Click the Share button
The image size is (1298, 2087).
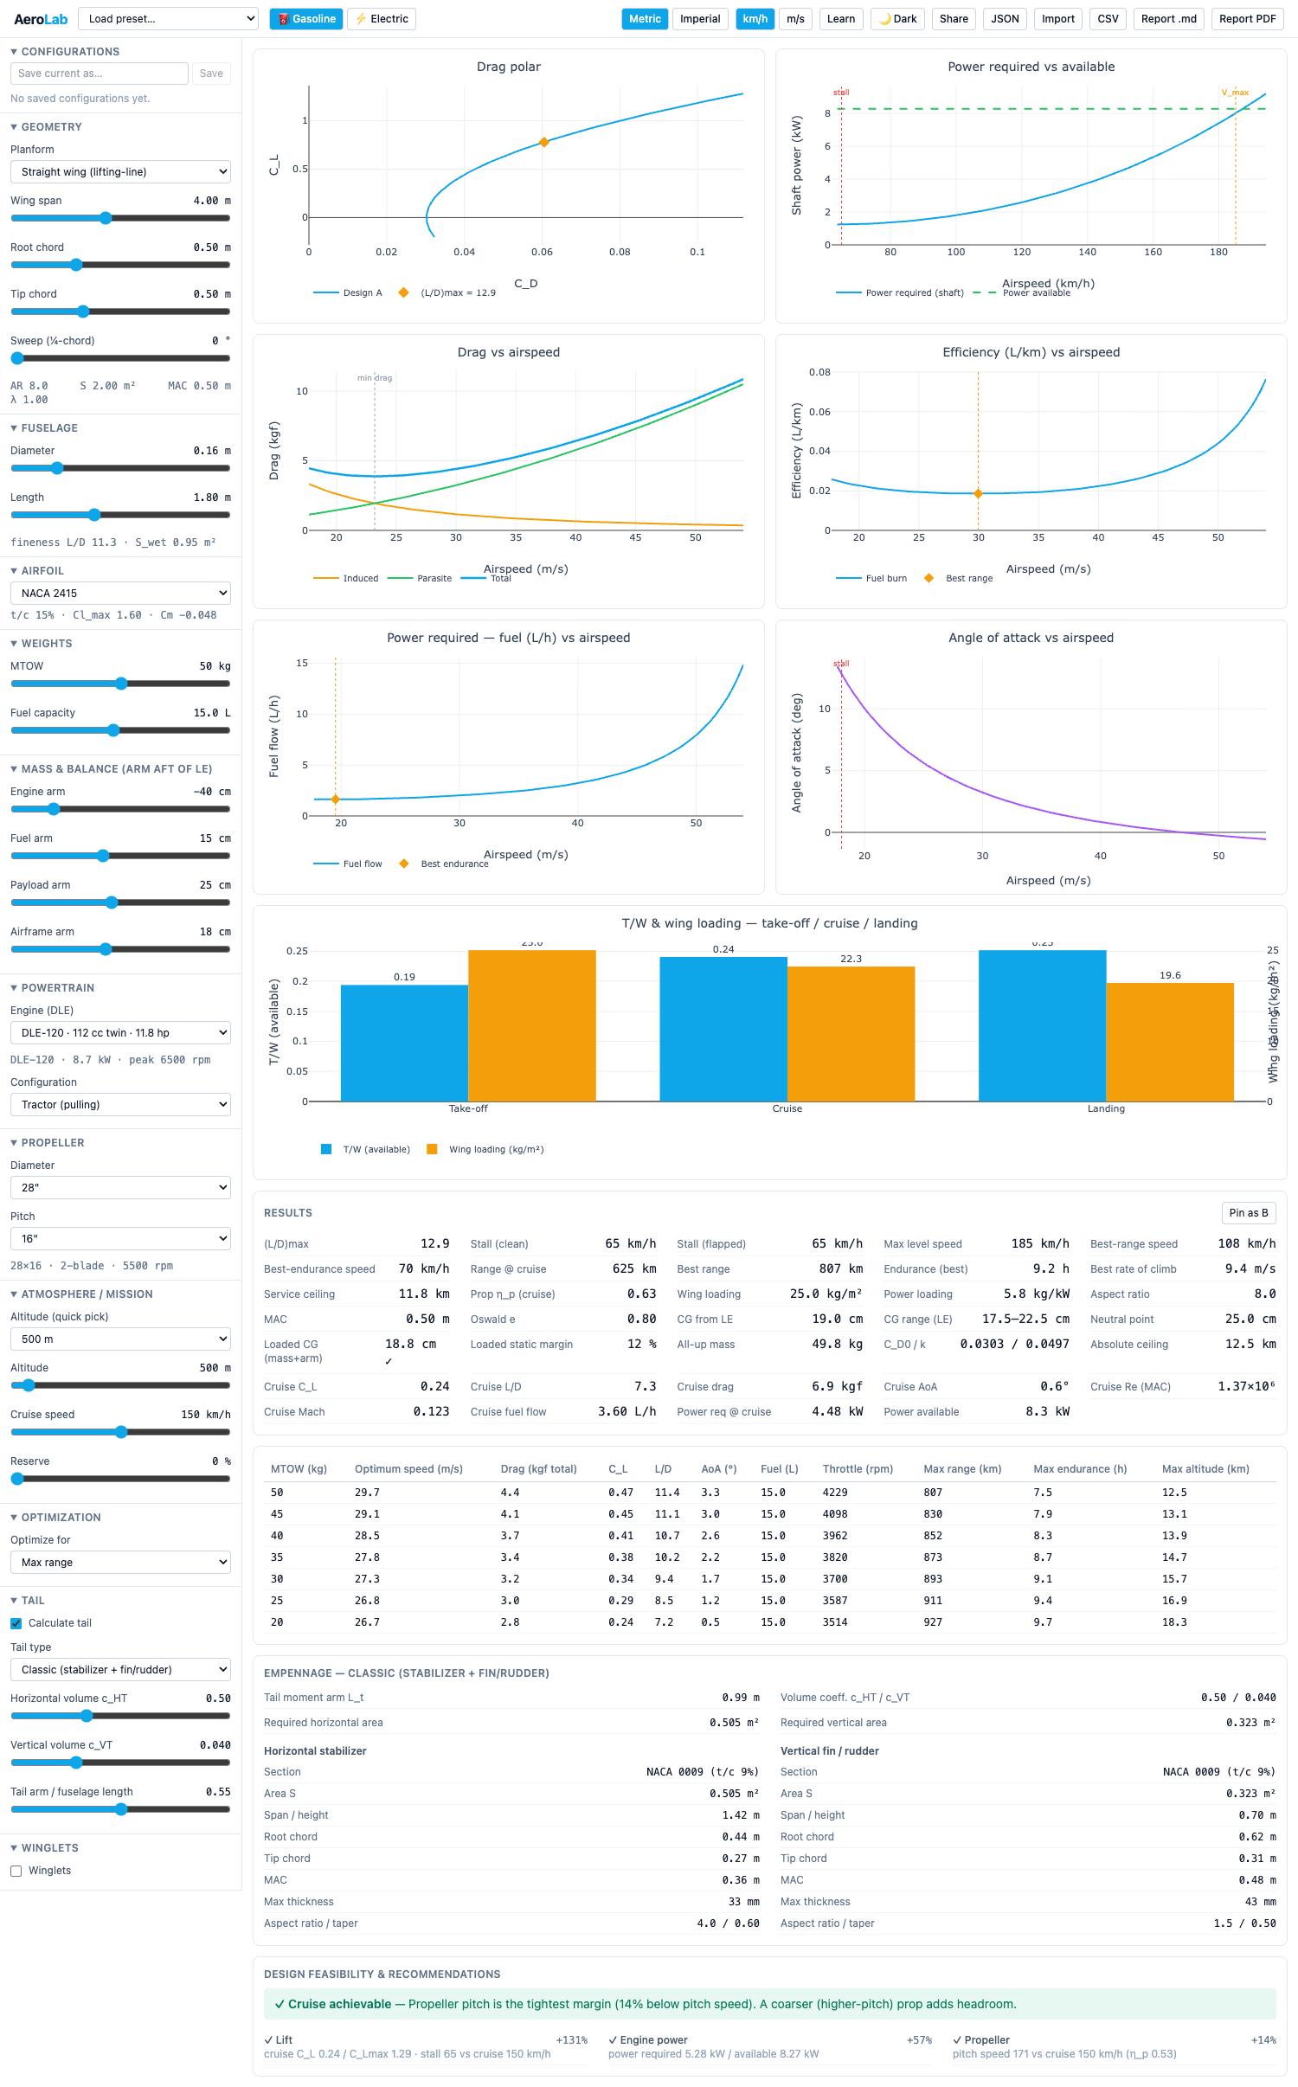[x=954, y=19]
